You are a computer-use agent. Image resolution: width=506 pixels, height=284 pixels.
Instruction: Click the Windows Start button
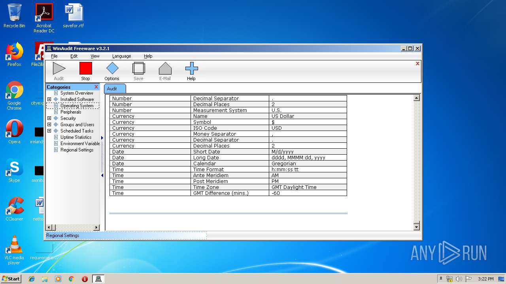pyautogui.click(x=11, y=278)
